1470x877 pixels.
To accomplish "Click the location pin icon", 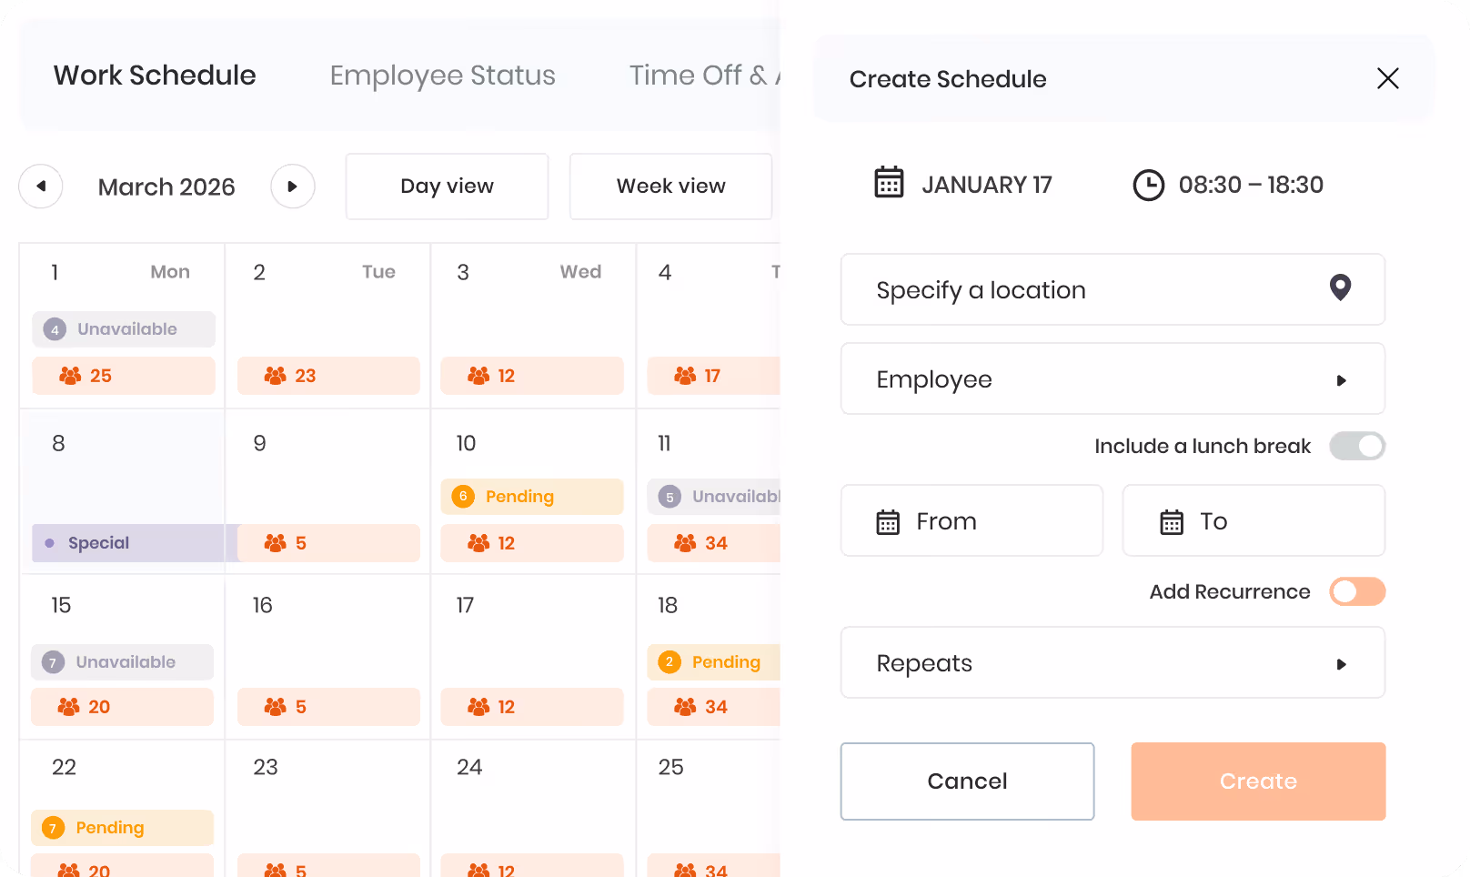I will click(1340, 287).
